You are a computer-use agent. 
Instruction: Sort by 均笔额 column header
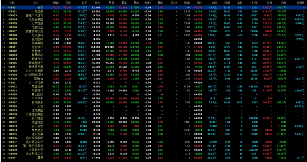pyautogui.click(x=226, y=3)
